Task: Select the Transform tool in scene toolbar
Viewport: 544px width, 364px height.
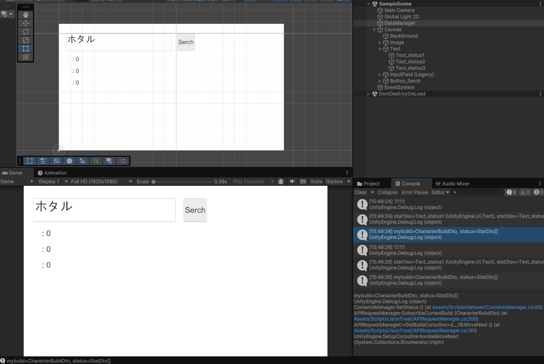Action: point(26,57)
